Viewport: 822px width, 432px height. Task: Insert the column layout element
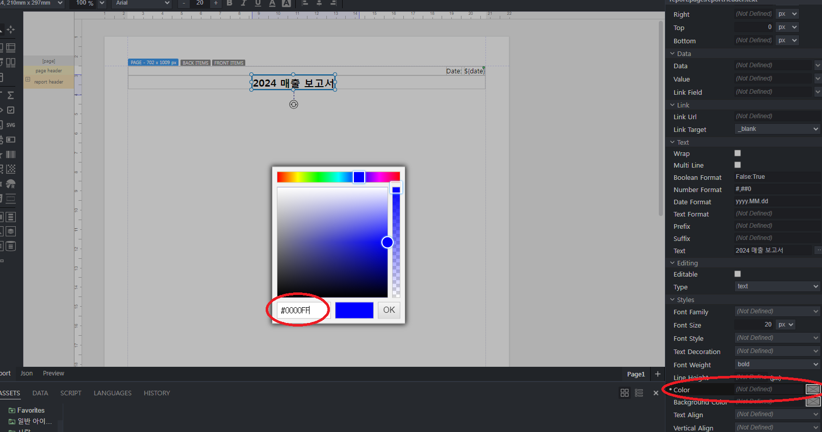(11, 63)
